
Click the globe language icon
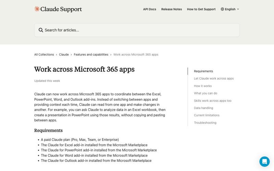point(222,9)
